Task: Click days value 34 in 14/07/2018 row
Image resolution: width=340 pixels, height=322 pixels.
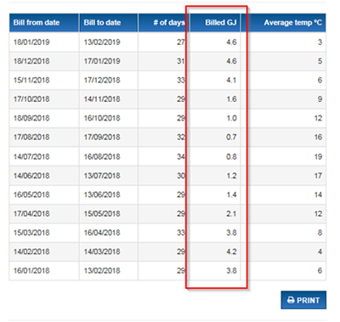Action: coord(181,156)
